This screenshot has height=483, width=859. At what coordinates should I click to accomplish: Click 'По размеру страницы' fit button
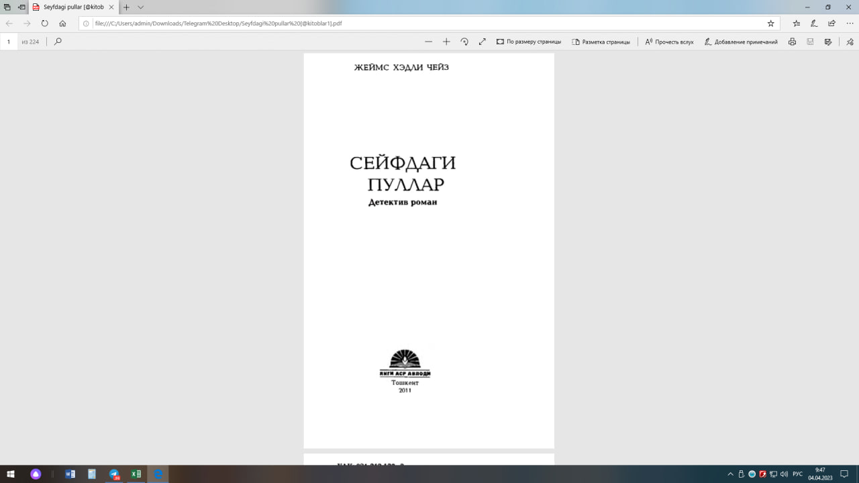point(529,42)
